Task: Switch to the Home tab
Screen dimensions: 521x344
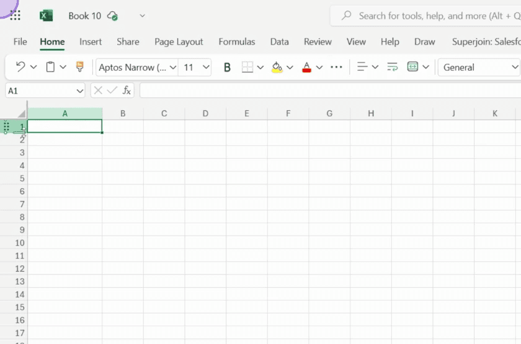Action: coord(52,41)
